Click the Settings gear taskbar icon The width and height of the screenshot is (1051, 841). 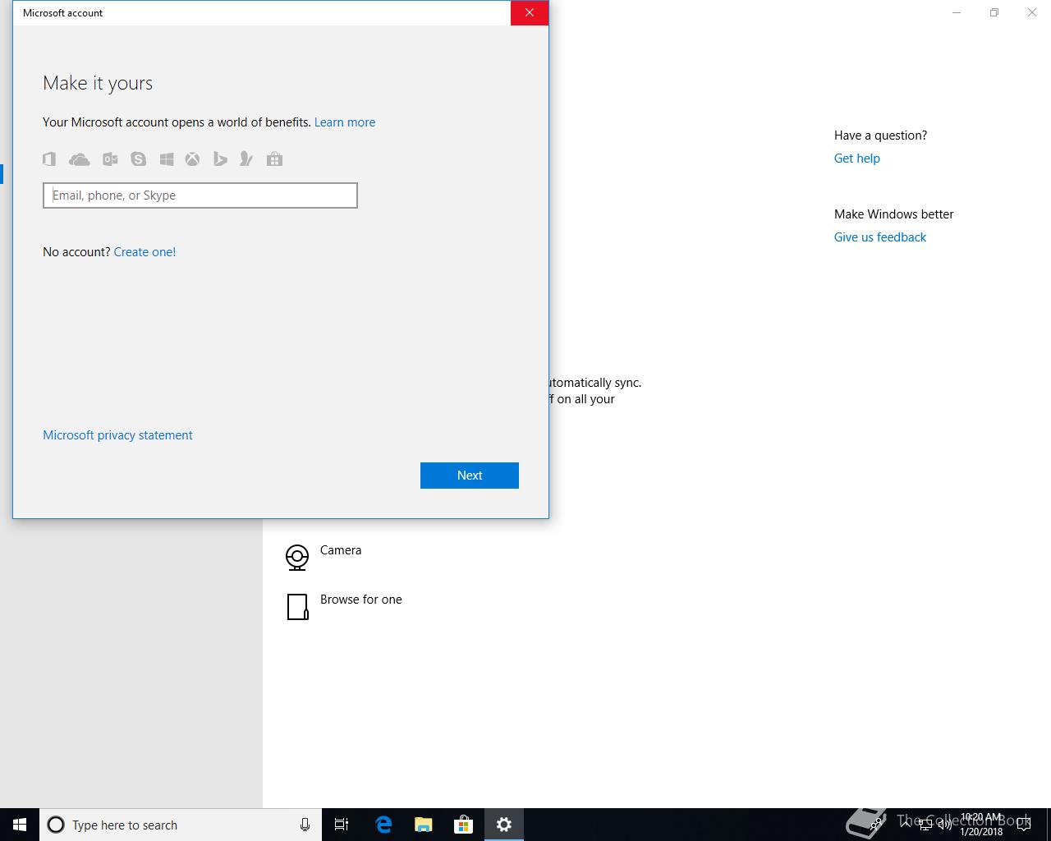504,825
